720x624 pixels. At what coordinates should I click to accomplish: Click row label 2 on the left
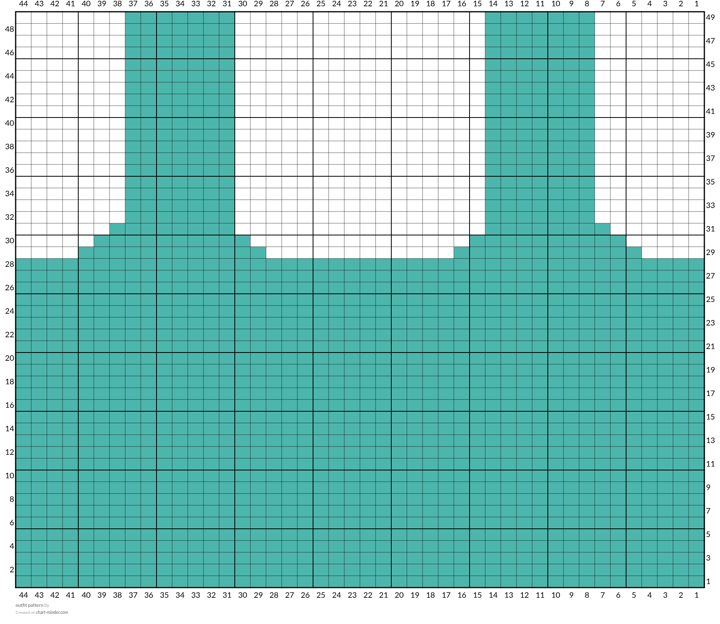tap(12, 570)
